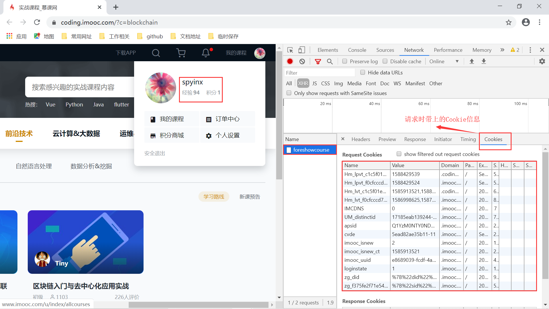Open network settings gear icon
This screenshot has height=309, width=549.
(x=542, y=61)
